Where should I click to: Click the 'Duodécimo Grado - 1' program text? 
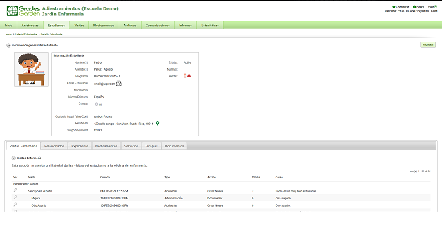point(107,76)
